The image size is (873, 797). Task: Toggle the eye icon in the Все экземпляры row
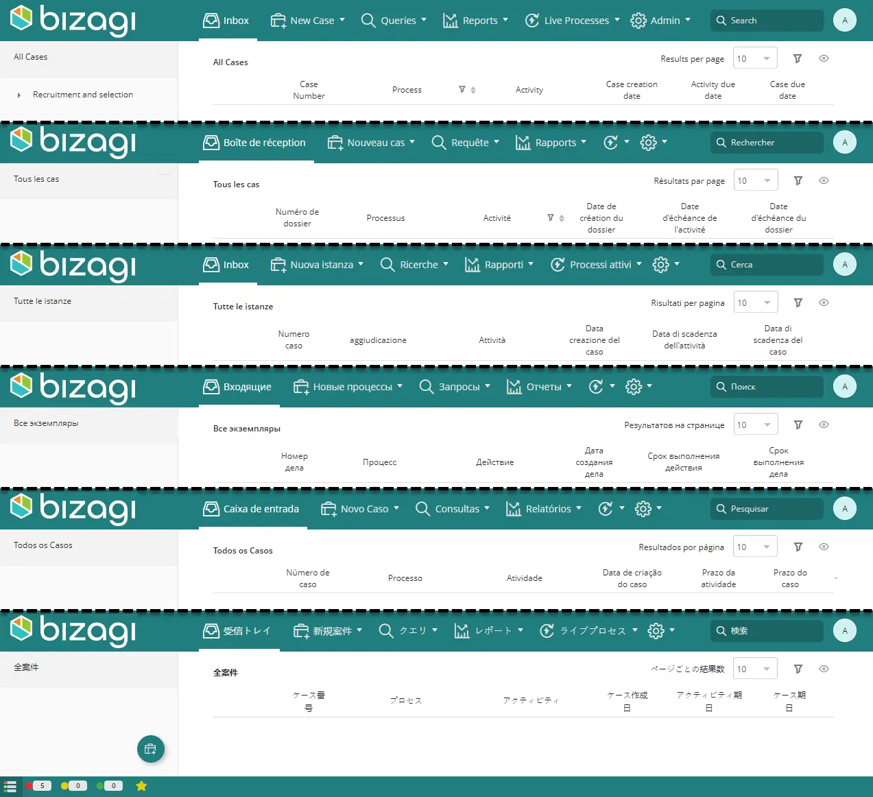click(824, 425)
